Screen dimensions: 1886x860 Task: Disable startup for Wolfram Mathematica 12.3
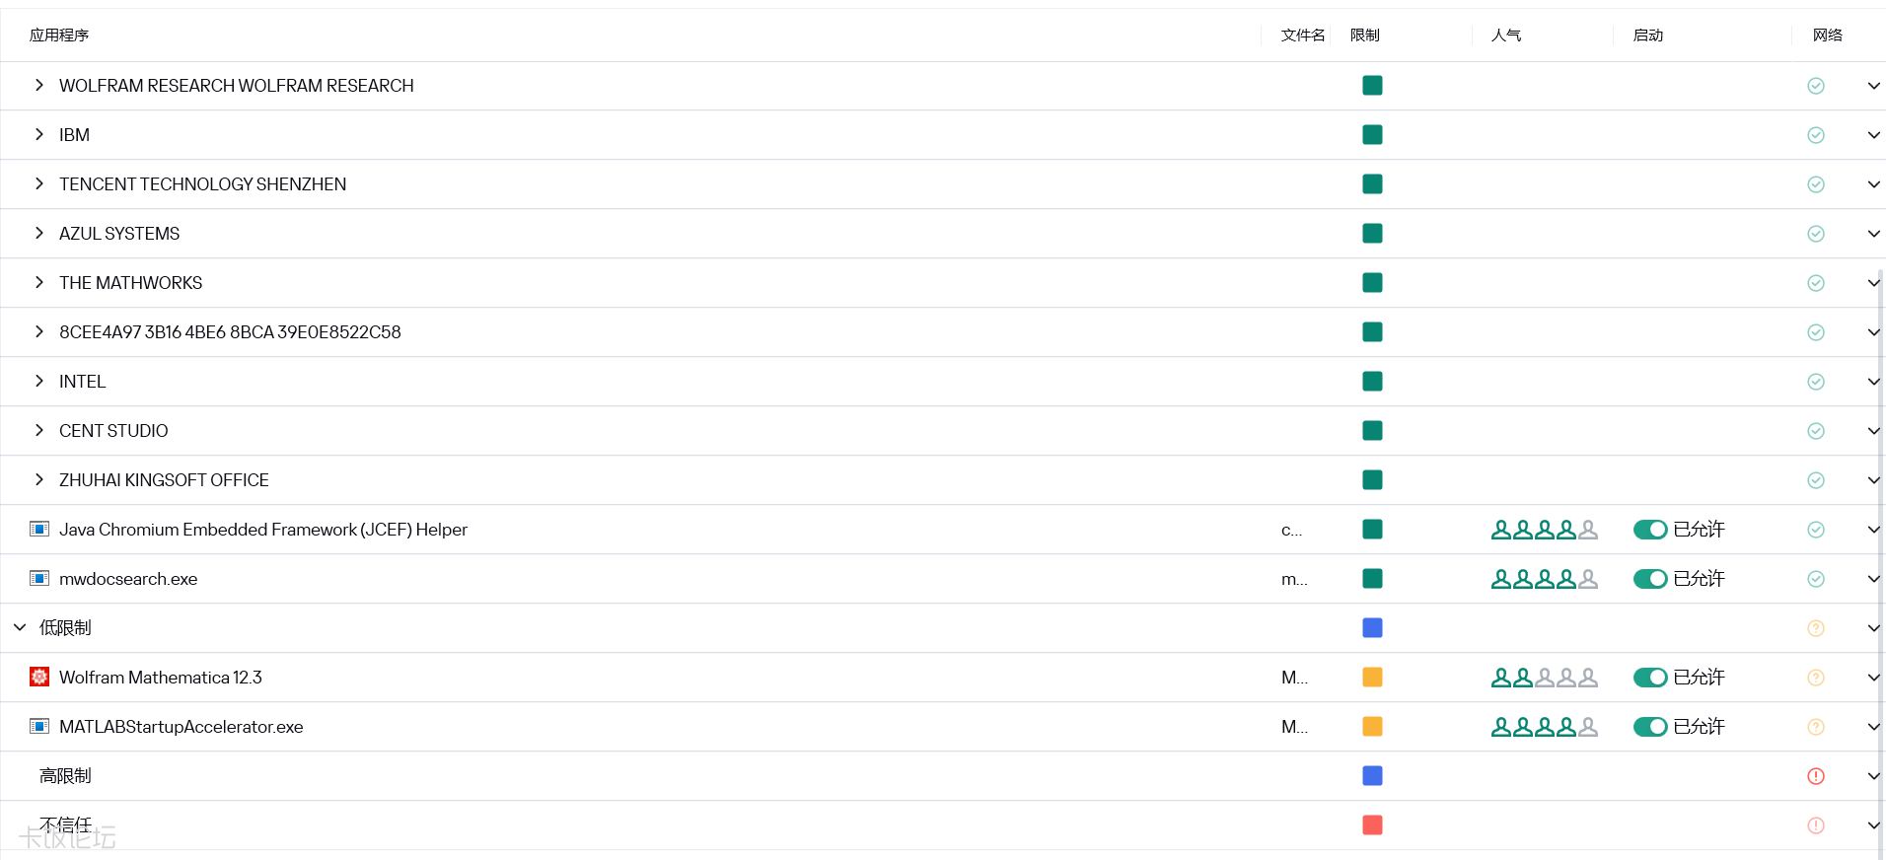click(x=1650, y=678)
